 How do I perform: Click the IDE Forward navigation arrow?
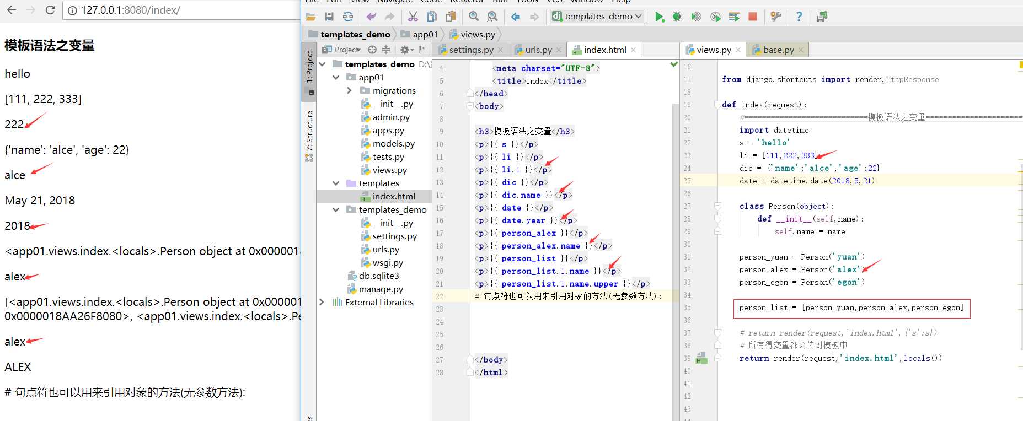pos(534,17)
